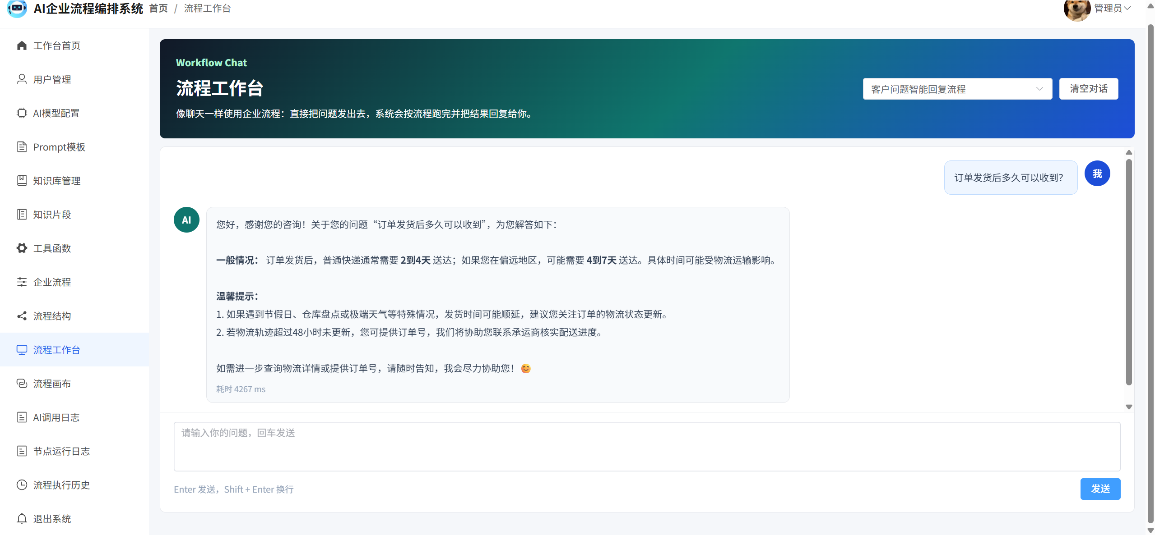
Task: Click the blue 我 user avatar
Action: [1097, 174]
